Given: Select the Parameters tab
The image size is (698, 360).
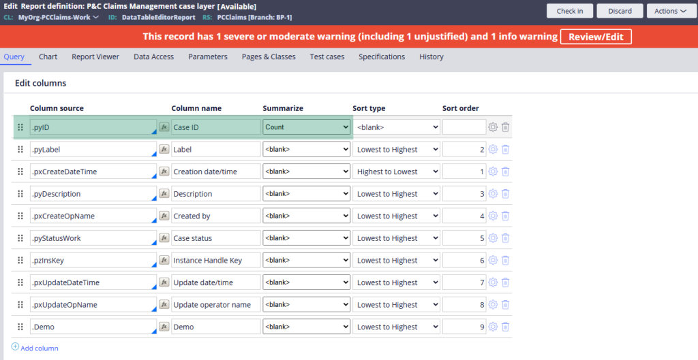Looking at the screenshot, I should pos(207,57).
